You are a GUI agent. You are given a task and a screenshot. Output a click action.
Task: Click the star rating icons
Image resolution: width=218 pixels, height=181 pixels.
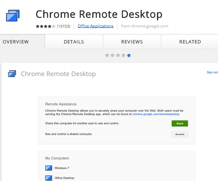tap(45, 26)
